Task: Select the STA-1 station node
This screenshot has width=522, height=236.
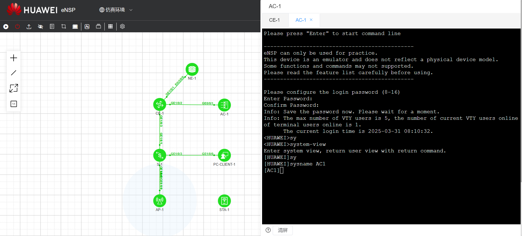Action: pyautogui.click(x=224, y=201)
